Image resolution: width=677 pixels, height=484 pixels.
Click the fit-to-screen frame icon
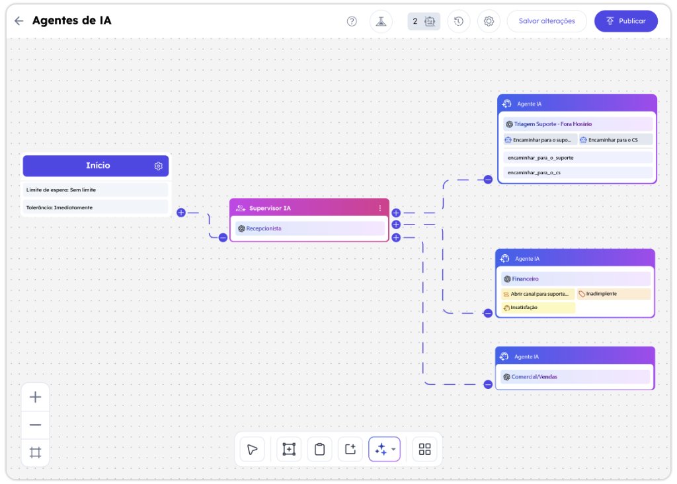tap(36, 452)
